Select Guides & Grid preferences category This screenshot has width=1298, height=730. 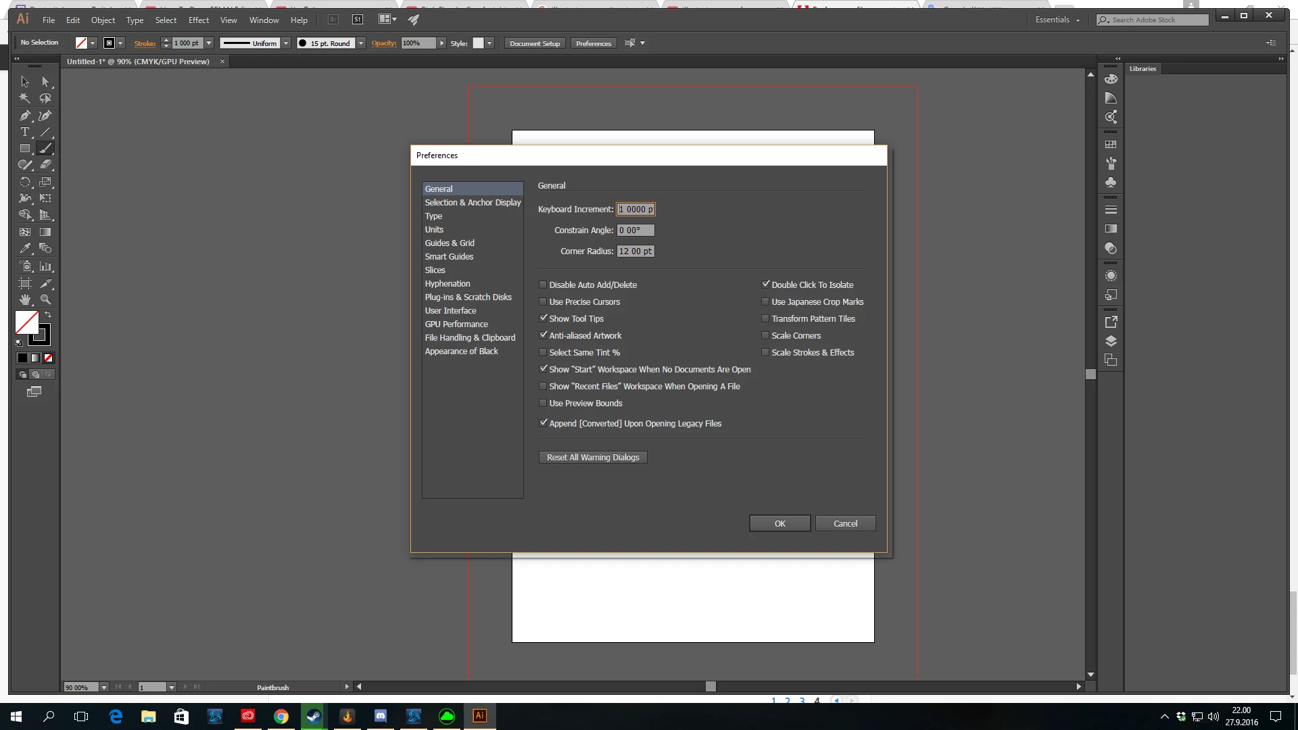450,243
